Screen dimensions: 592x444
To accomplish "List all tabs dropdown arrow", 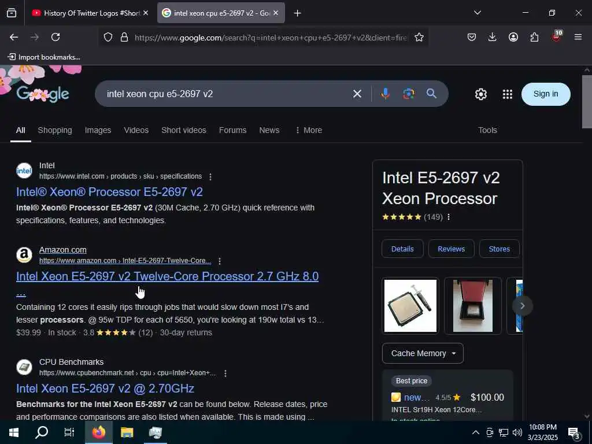I will pyautogui.click(x=477, y=13).
